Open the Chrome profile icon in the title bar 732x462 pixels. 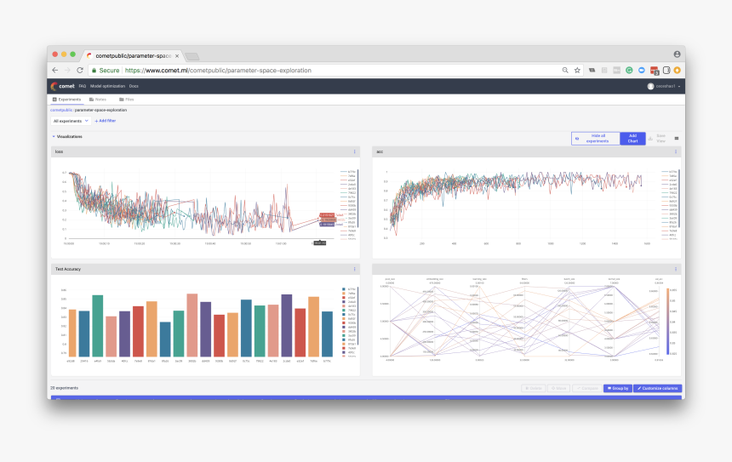pyautogui.click(x=677, y=54)
